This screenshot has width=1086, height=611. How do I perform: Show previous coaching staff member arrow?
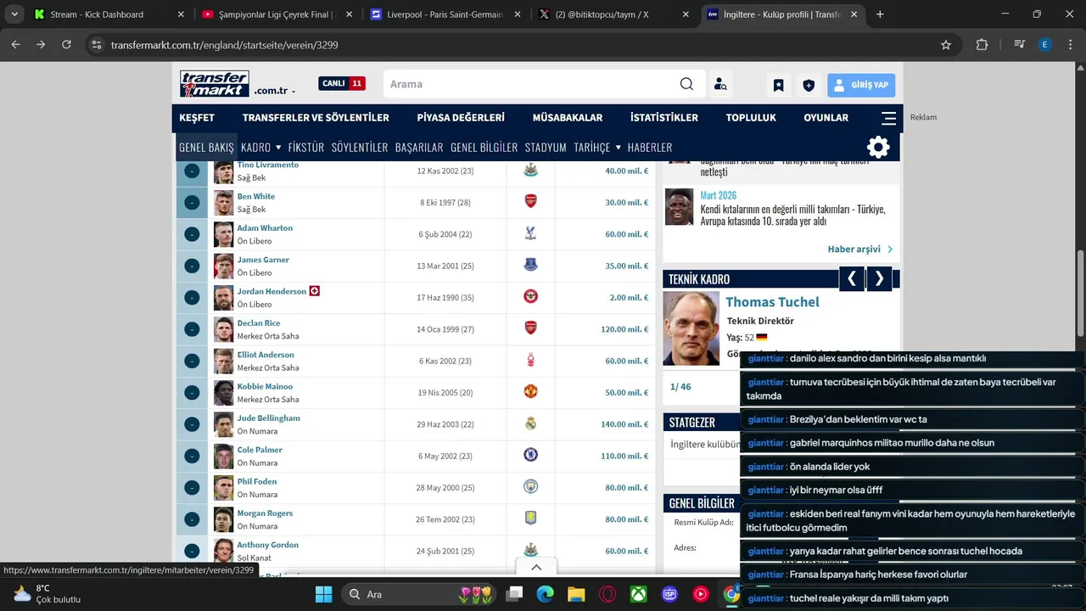pyautogui.click(x=851, y=278)
